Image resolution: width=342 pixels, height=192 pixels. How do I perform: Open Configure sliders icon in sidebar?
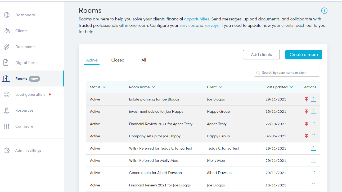coord(7,126)
